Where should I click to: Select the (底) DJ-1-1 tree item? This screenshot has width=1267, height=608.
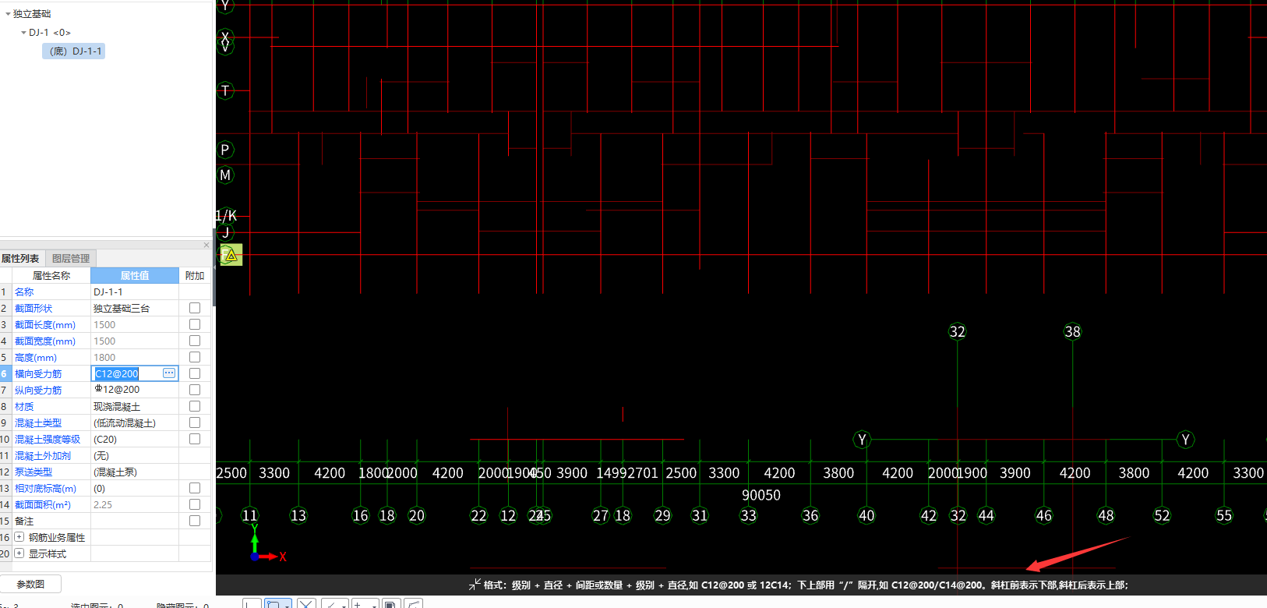(73, 51)
